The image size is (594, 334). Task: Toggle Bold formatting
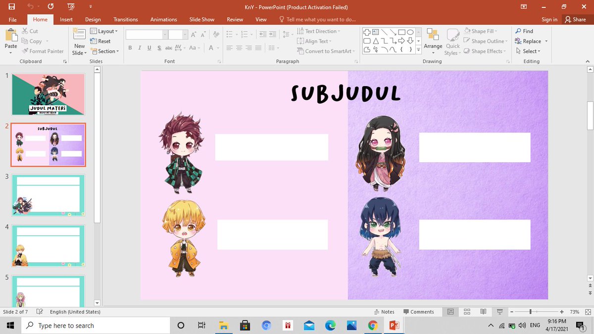[x=130, y=48]
